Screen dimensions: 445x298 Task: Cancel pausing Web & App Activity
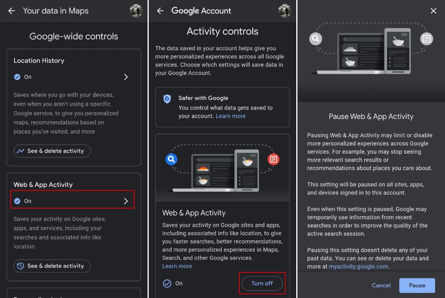tap(381, 285)
